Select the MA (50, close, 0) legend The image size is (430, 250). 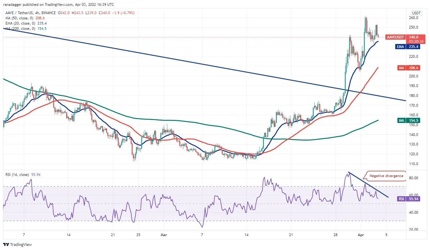point(18,18)
